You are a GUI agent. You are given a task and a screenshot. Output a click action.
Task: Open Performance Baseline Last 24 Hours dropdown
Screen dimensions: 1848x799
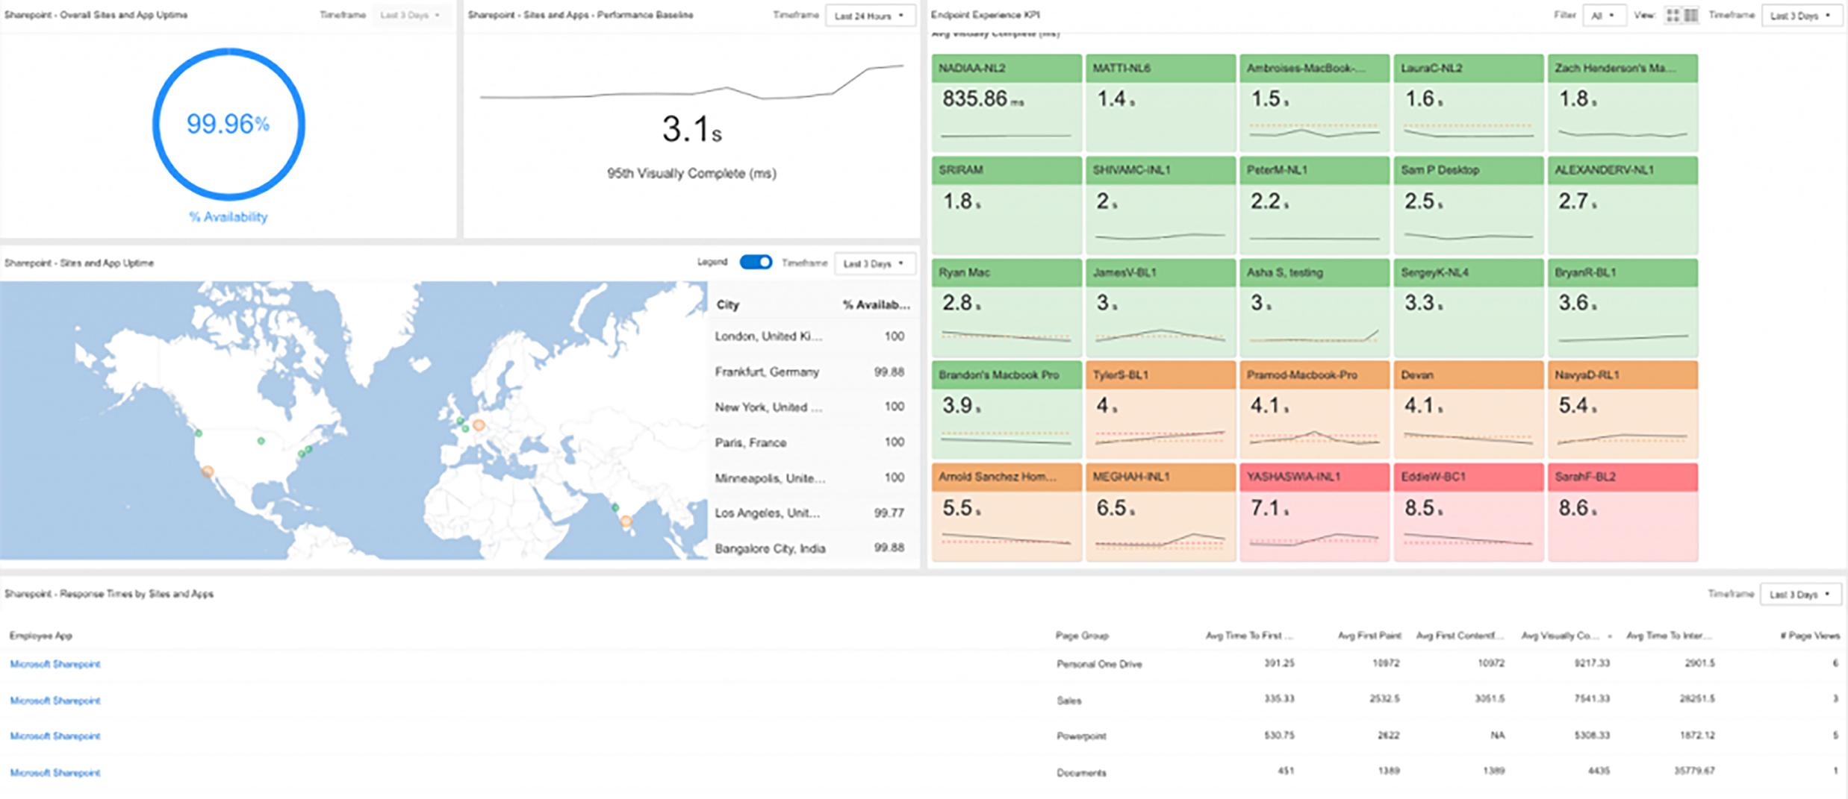(x=870, y=16)
